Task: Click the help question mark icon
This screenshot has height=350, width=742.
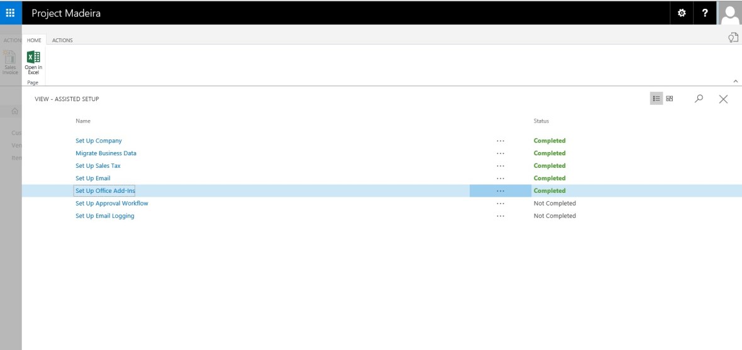Action: tap(705, 13)
